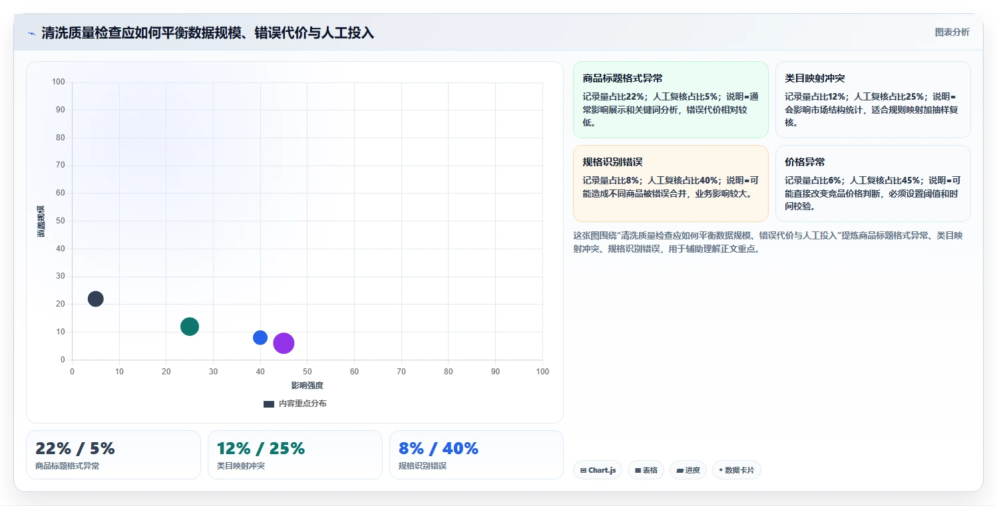Open the 价格异常 info card
This screenshot has width=997, height=506.
click(873, 184)
